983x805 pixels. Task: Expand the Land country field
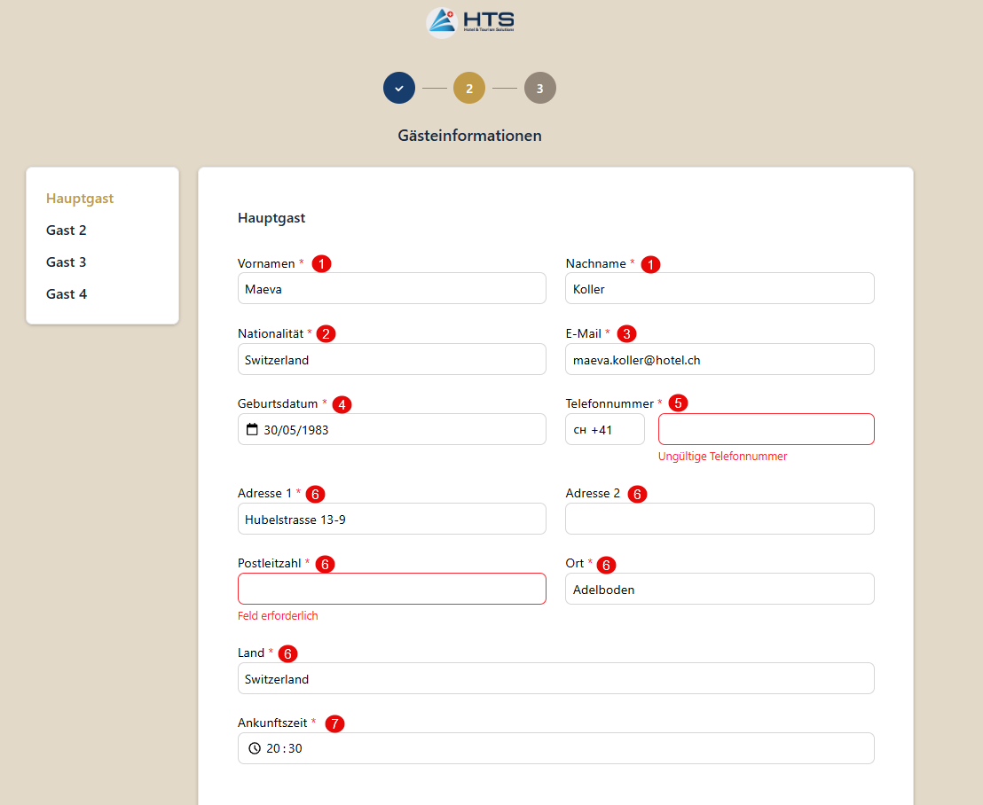[555, 679]
